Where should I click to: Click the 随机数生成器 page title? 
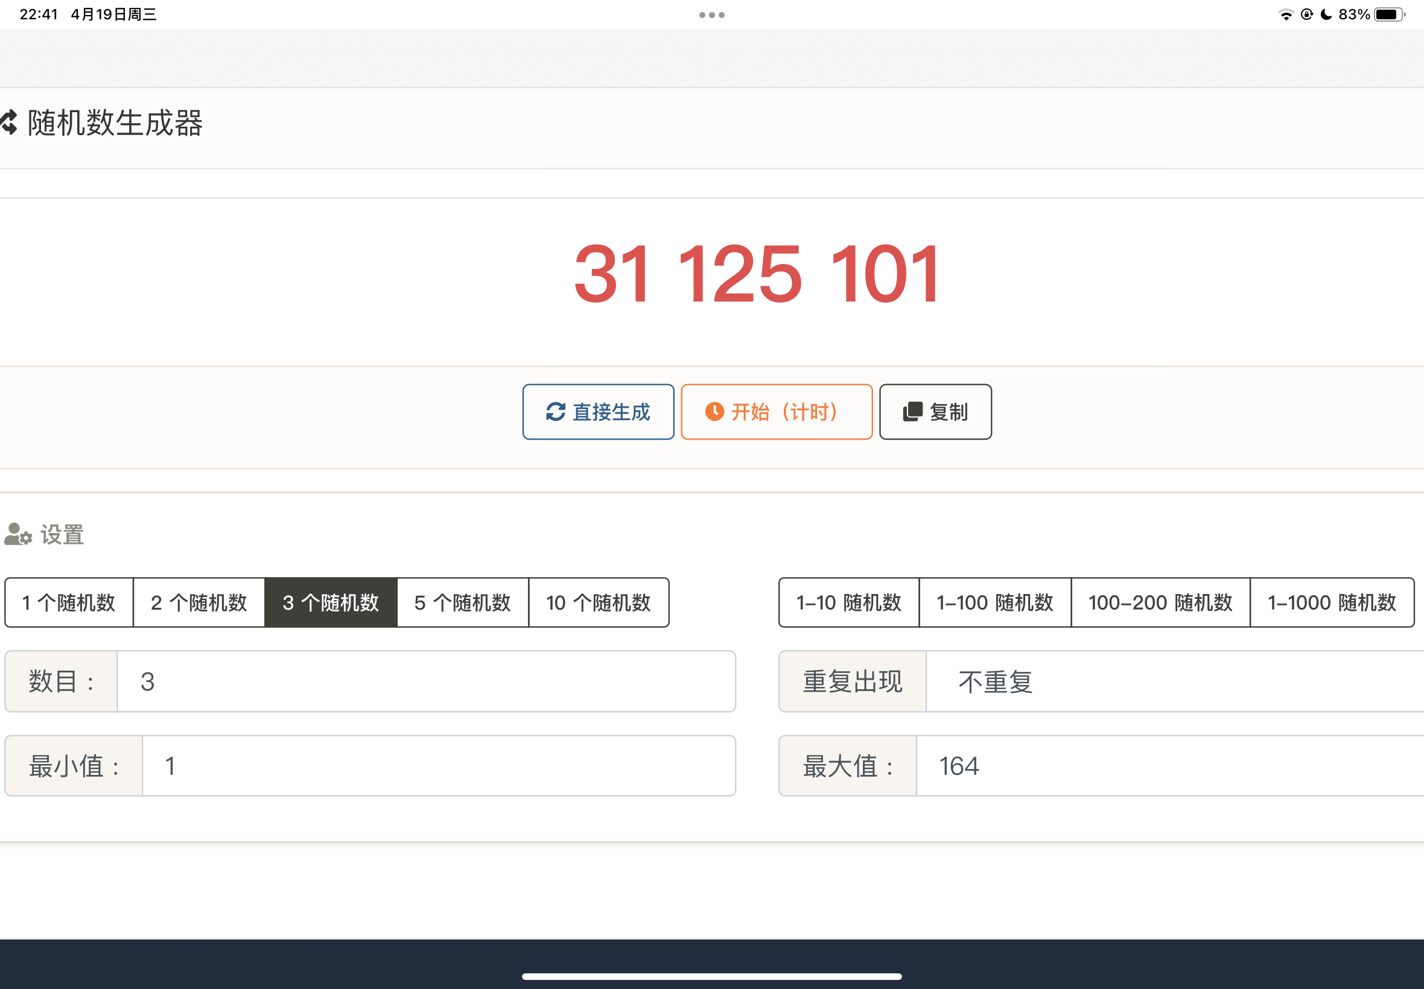click(115, 122)
